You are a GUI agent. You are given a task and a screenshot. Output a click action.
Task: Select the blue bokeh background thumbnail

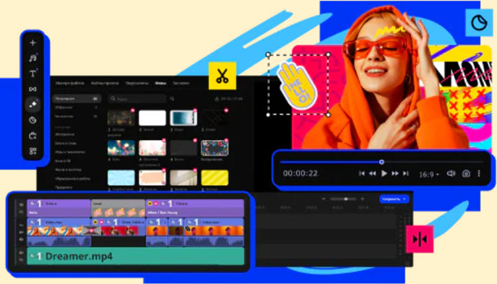click(121, 148)
